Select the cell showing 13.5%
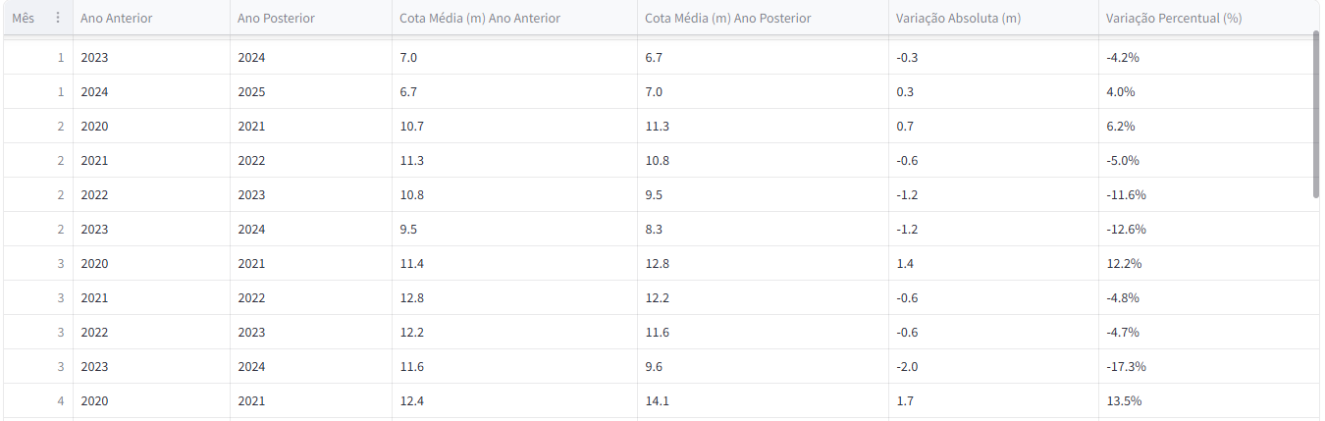Image resolution: width=1325 pixels, height=421 pixels. [1123, 400]
